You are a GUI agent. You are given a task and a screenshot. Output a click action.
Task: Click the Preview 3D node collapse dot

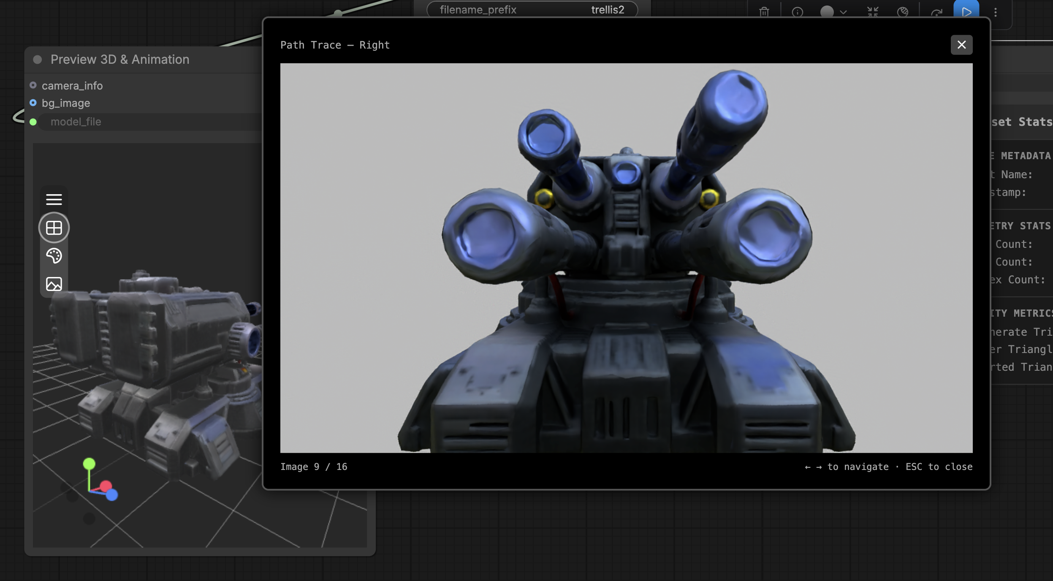[38, 60]
